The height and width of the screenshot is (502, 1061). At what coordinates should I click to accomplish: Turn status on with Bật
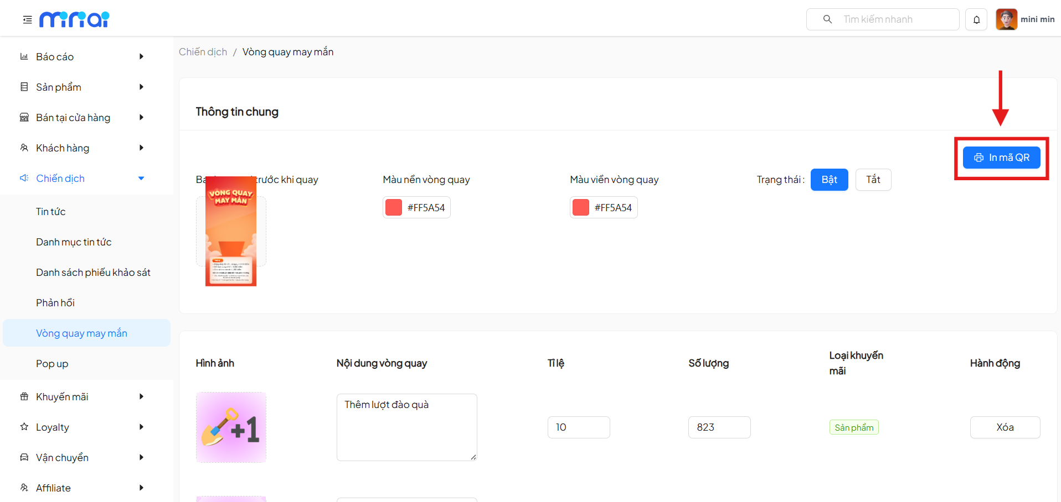tap(829, 180)
